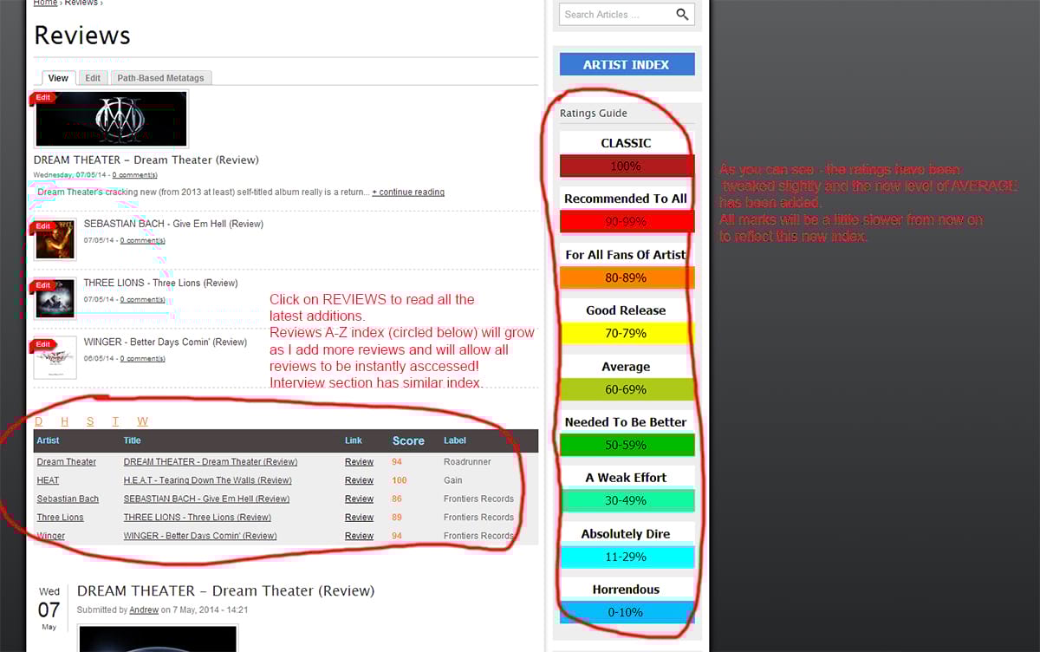Image resolution: width=1040 pixels, height=652 pixels.
Task: Click the Home breadcrumb link
Action: tap(45, 3)
